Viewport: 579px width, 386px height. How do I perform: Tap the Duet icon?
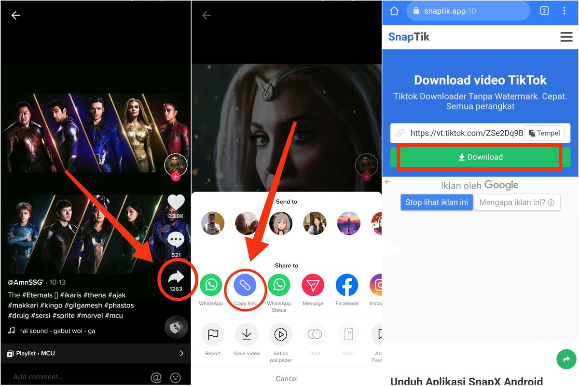tap(315, 335)
